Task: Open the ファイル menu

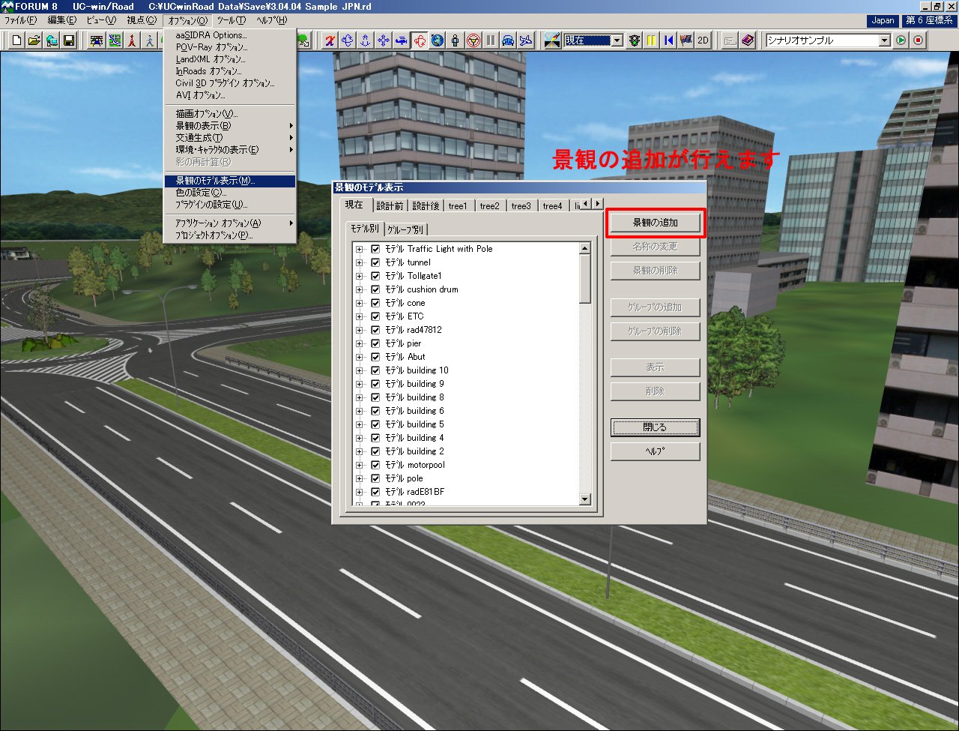Action: pos(20,20)
